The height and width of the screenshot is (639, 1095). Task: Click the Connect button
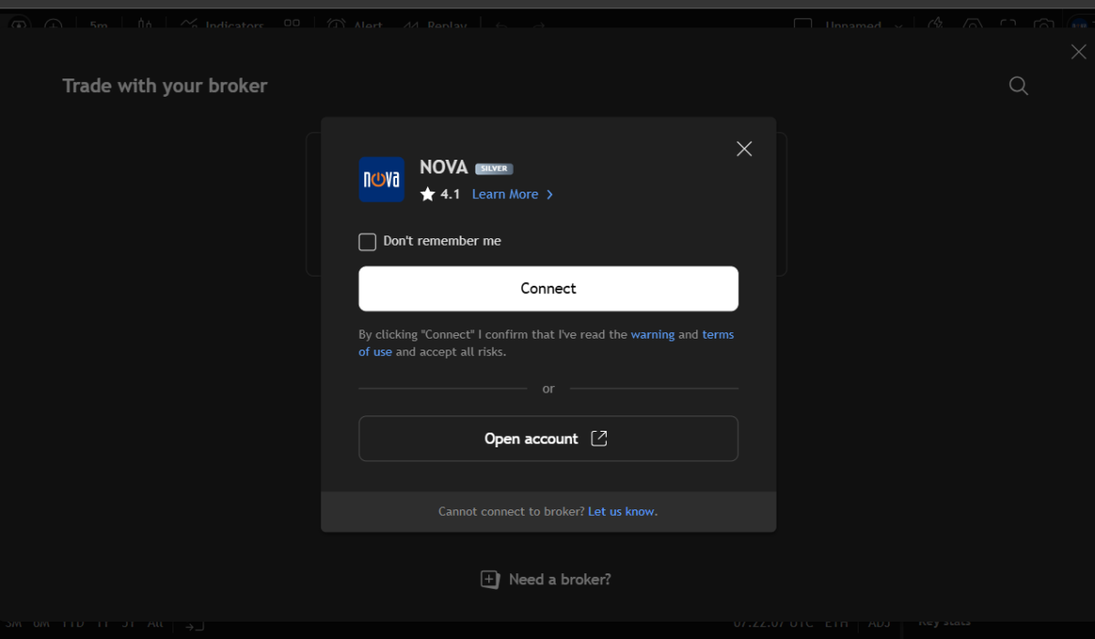coord(548,288)
